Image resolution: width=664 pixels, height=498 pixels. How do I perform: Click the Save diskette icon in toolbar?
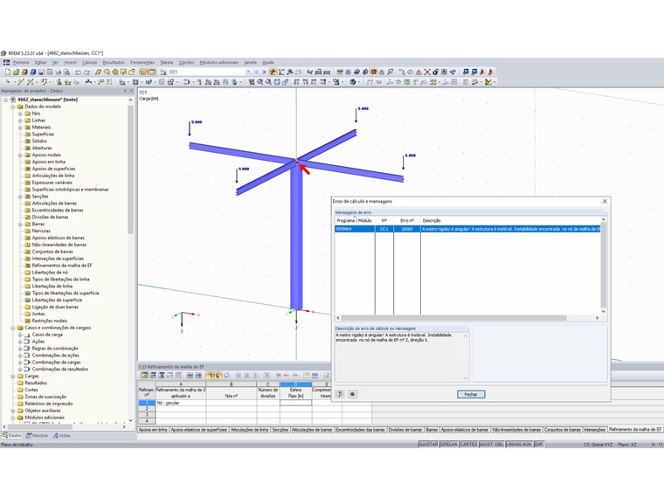click(x=41, y=72)
